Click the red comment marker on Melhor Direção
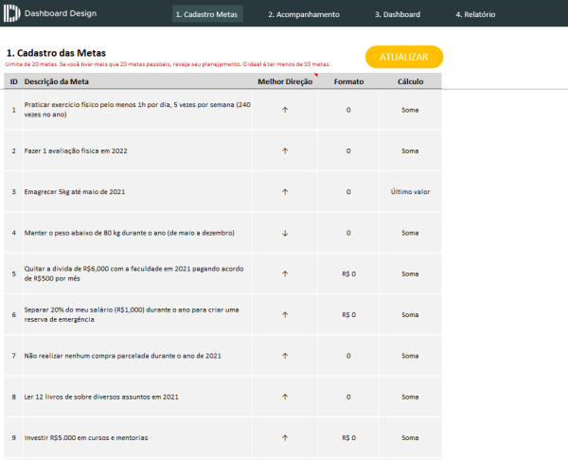The image size is (568, 460). (315, 76)
